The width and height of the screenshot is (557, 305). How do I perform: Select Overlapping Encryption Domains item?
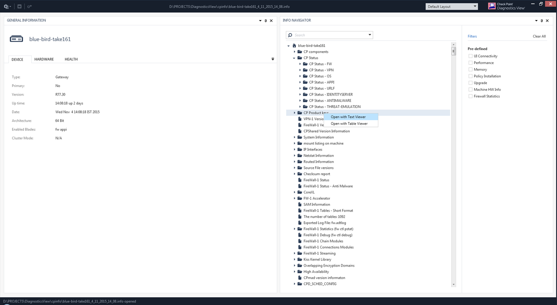329,265
